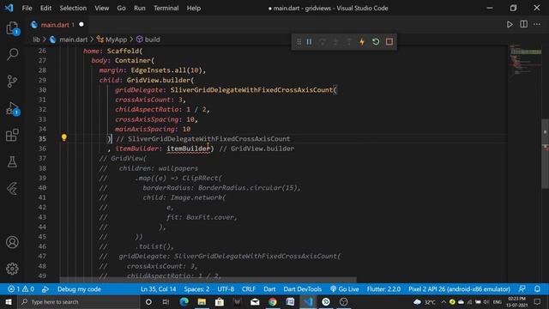Change line endings via CRLF
Viewport: 549px width, 309px height.
click(x=249, y=289)
